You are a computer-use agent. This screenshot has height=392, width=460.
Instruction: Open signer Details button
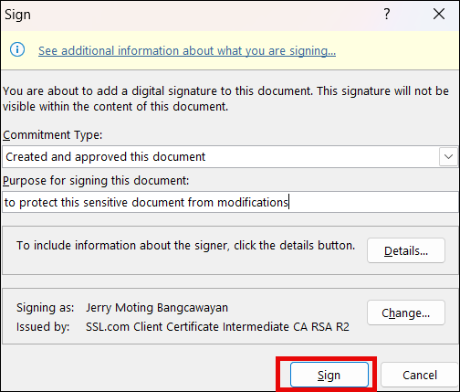406,250
